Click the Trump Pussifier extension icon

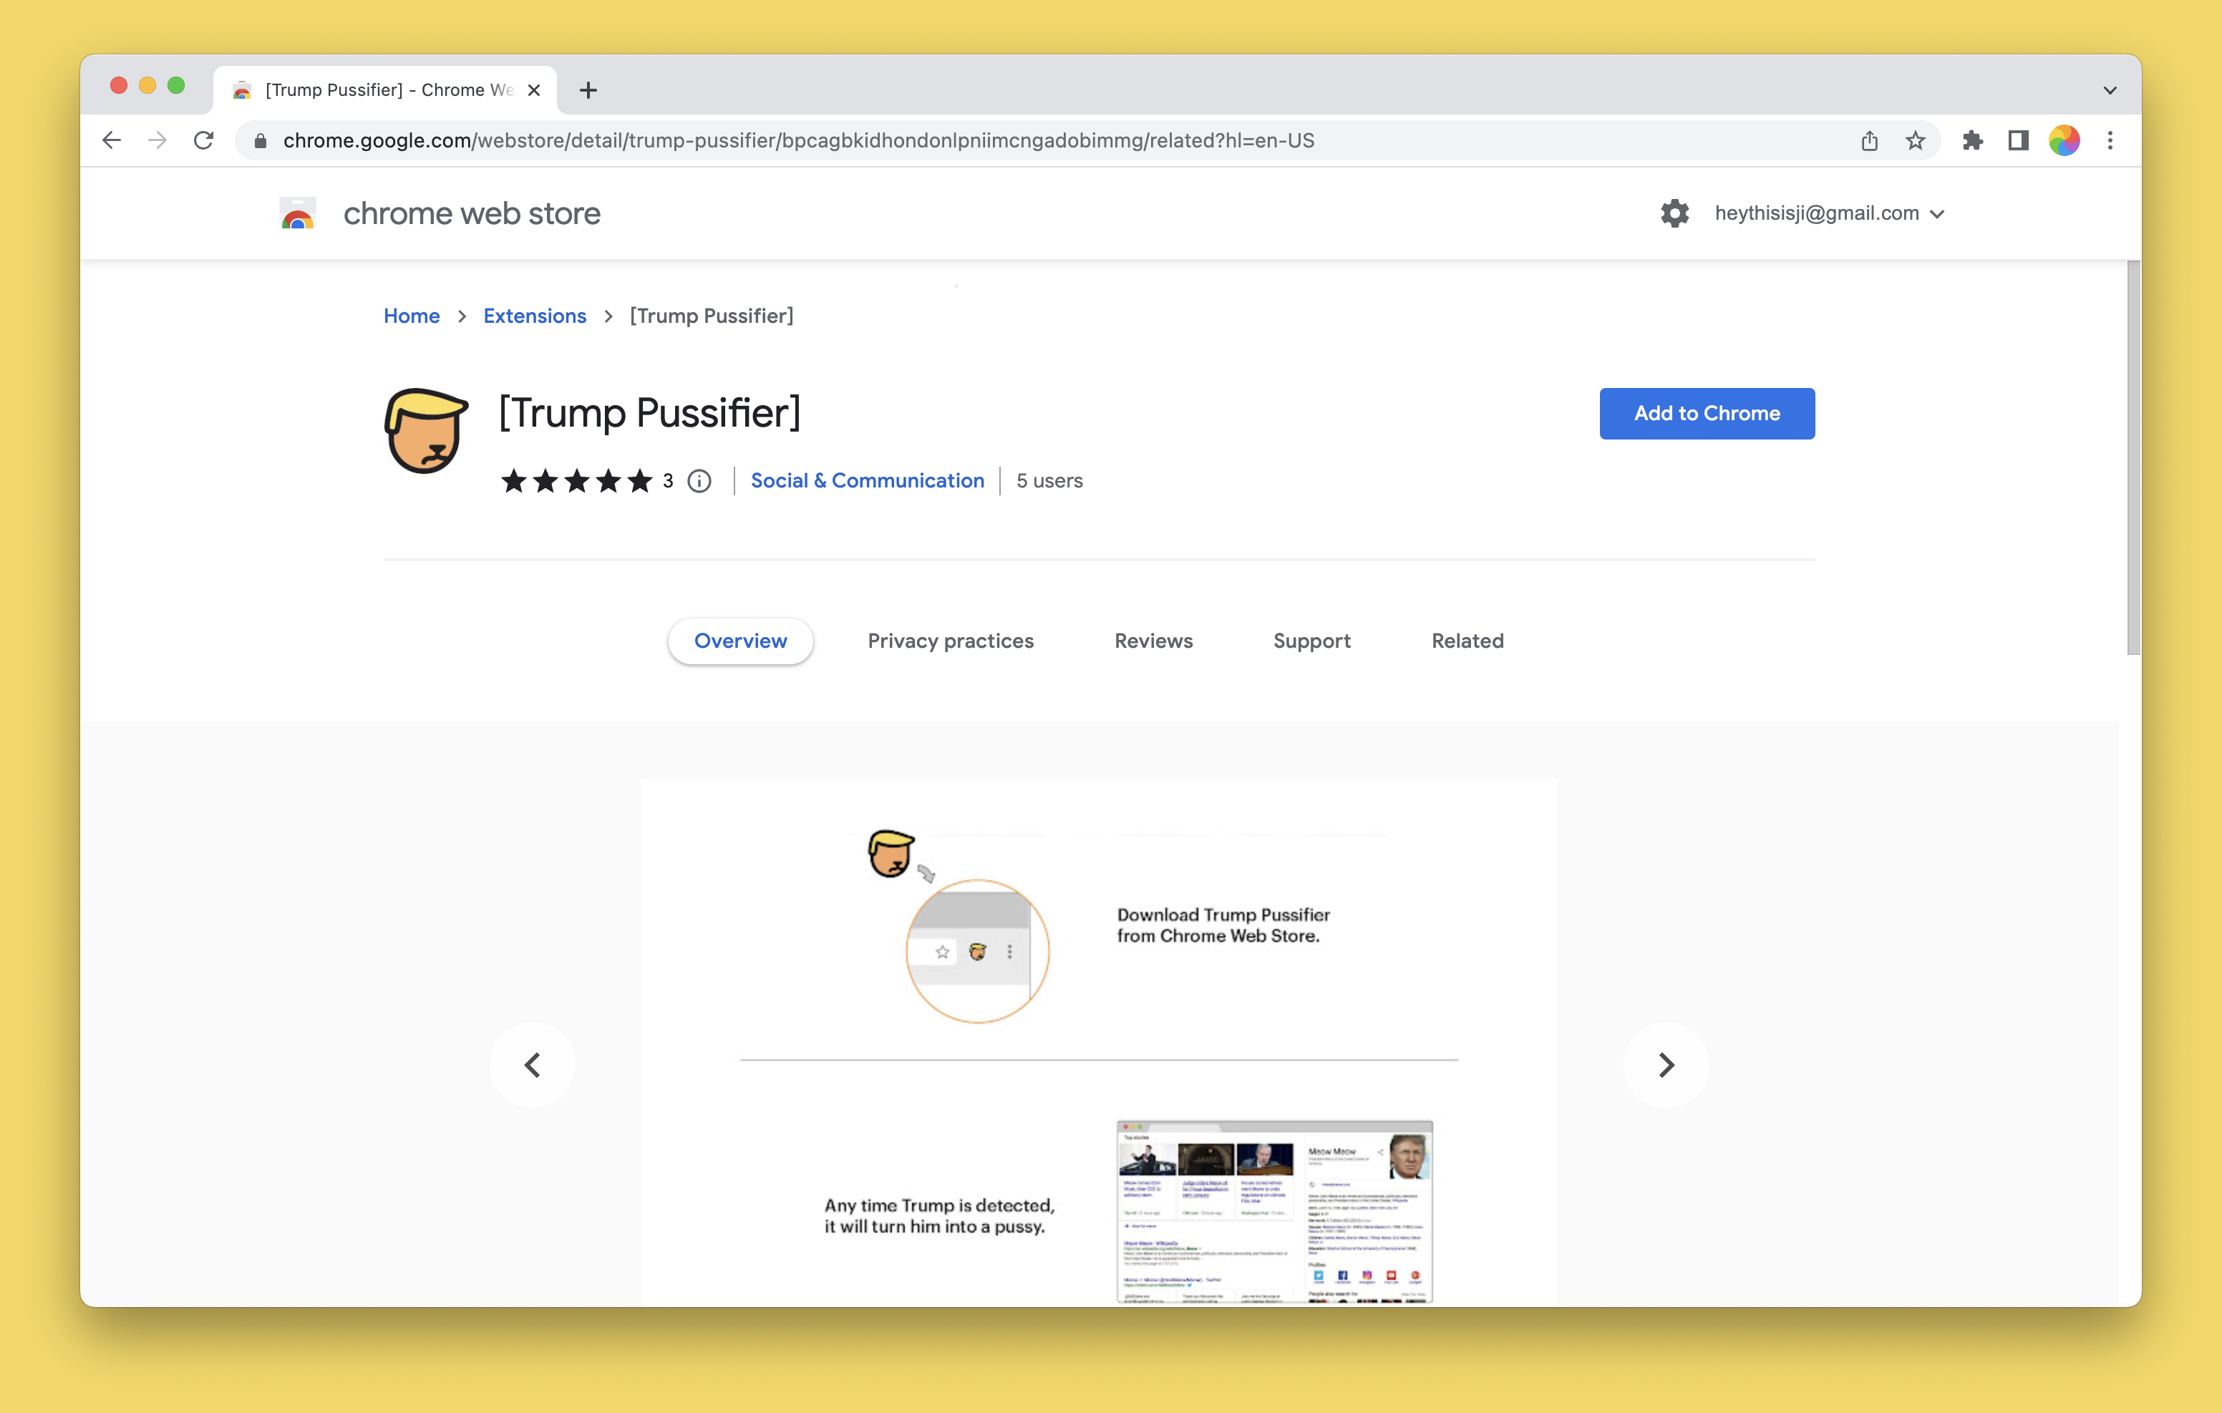tap(425, 430)
